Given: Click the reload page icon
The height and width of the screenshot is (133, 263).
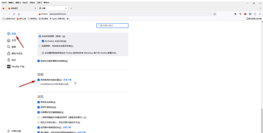Looking at the screenshot, I should pos(14,14).
